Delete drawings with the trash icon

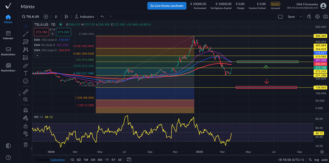(26, 145)
